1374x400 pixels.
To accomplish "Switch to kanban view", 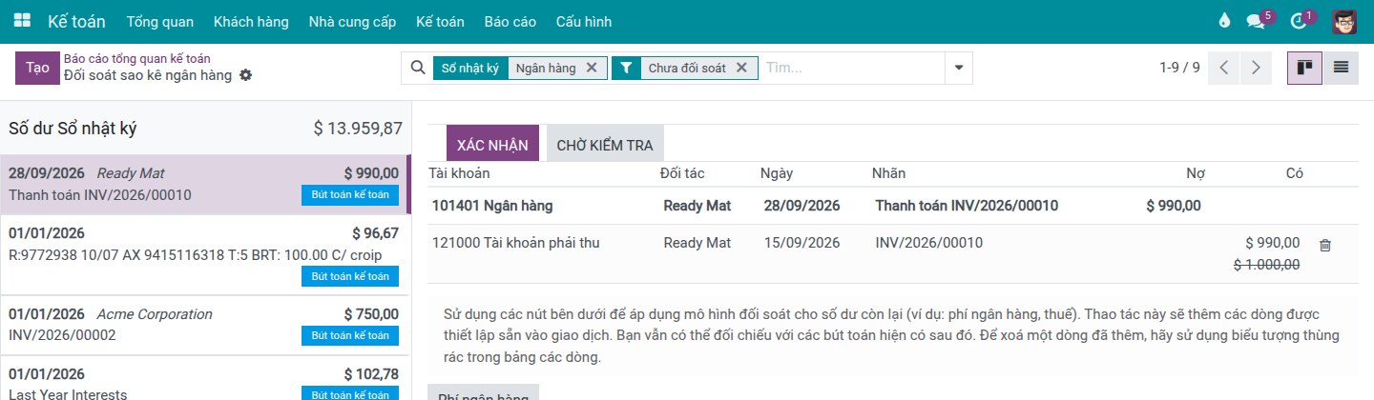I will [x=1304, y=68].
